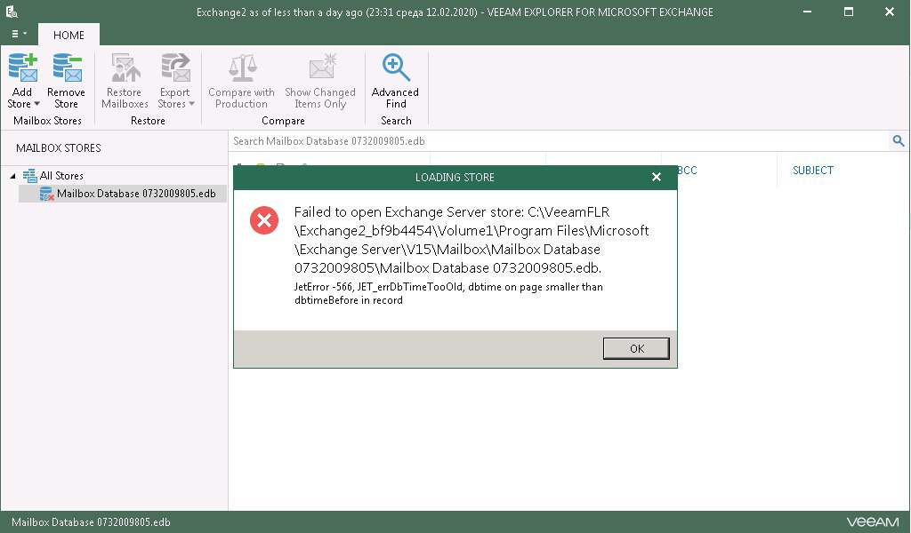Close the Loading Store dialog with X
911x533 pixels.
(657, 177)
